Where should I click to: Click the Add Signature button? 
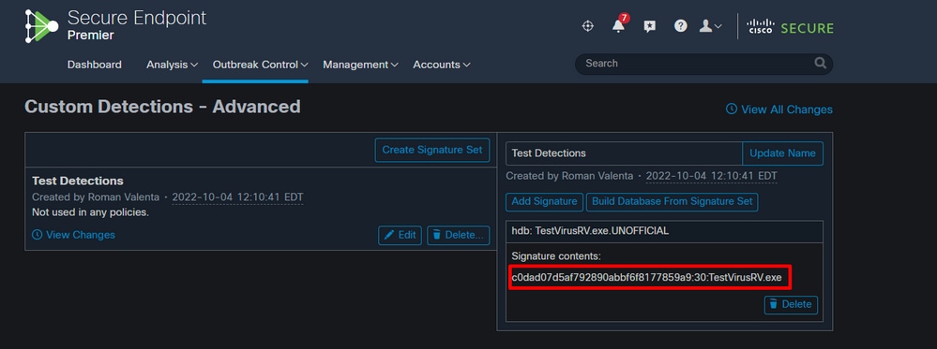(x=544, y=202)
